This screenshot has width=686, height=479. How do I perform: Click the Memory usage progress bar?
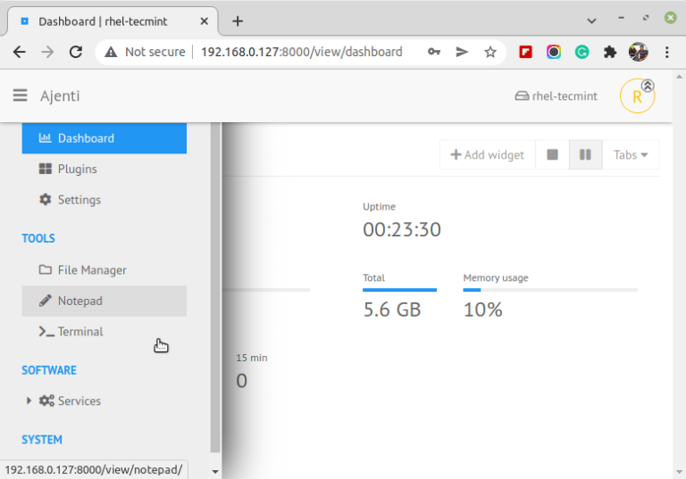pyautogui.click(x=549, y=290)
